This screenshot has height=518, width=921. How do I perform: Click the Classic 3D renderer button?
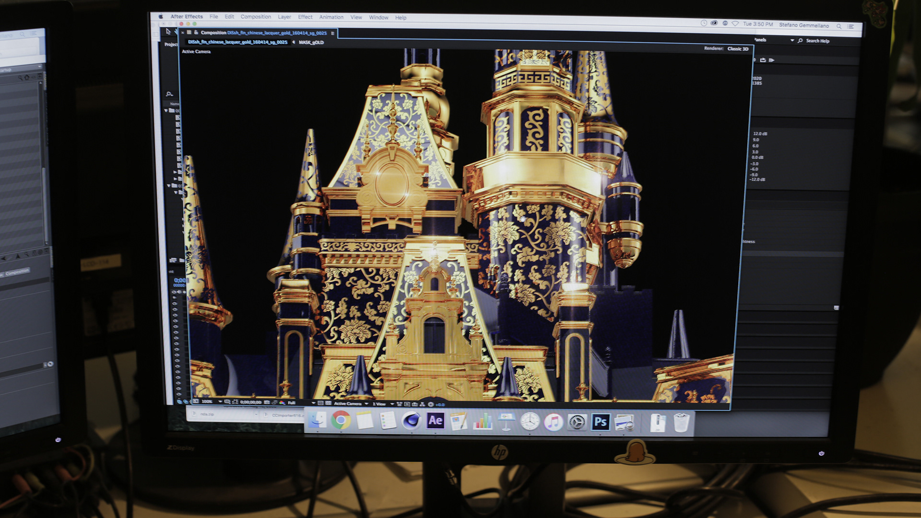[x=737, y=48]
